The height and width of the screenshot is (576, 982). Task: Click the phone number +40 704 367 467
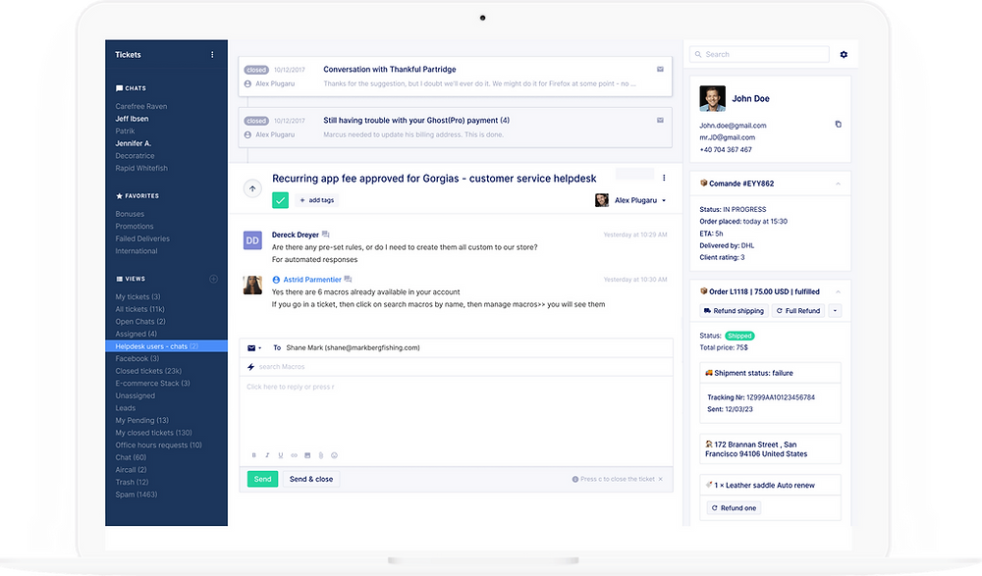pos(726,149)
